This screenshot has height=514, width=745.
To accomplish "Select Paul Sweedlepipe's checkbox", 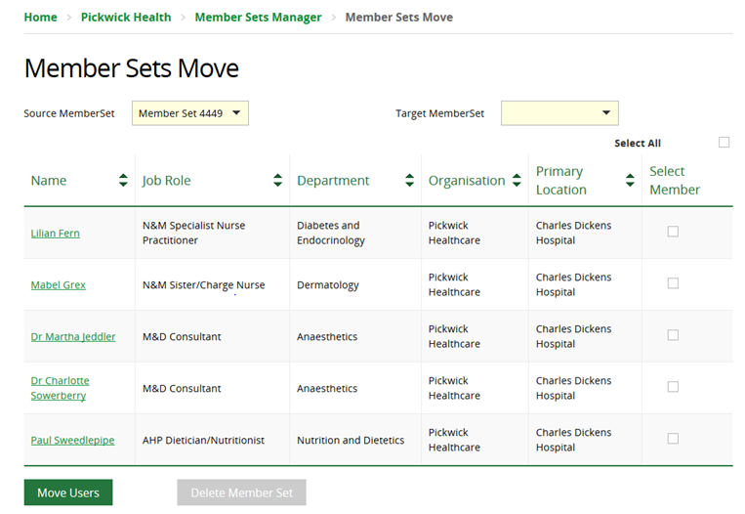I will 673,439.
